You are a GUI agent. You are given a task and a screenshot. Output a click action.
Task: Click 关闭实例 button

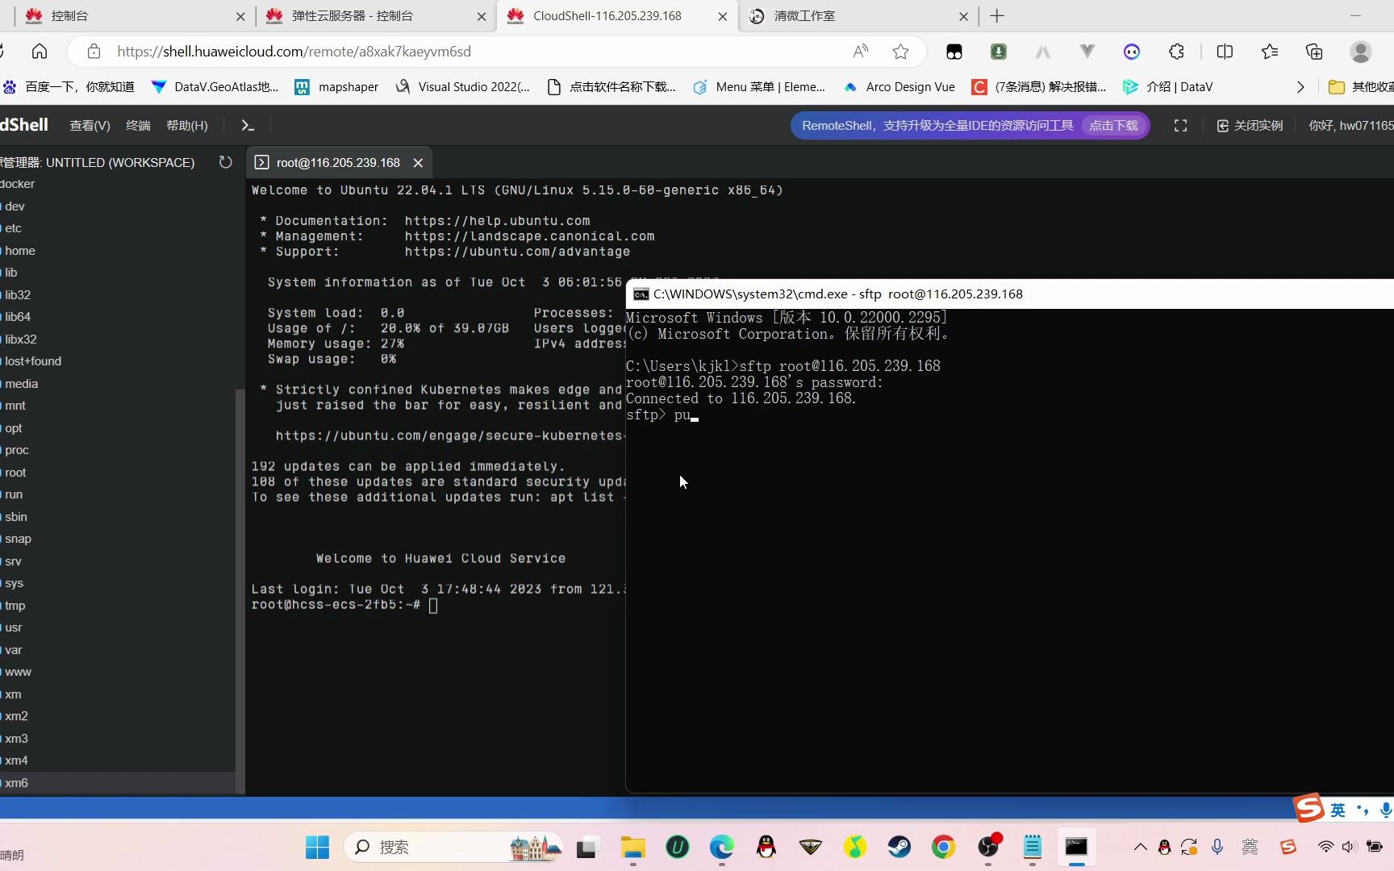point(1250,126)
